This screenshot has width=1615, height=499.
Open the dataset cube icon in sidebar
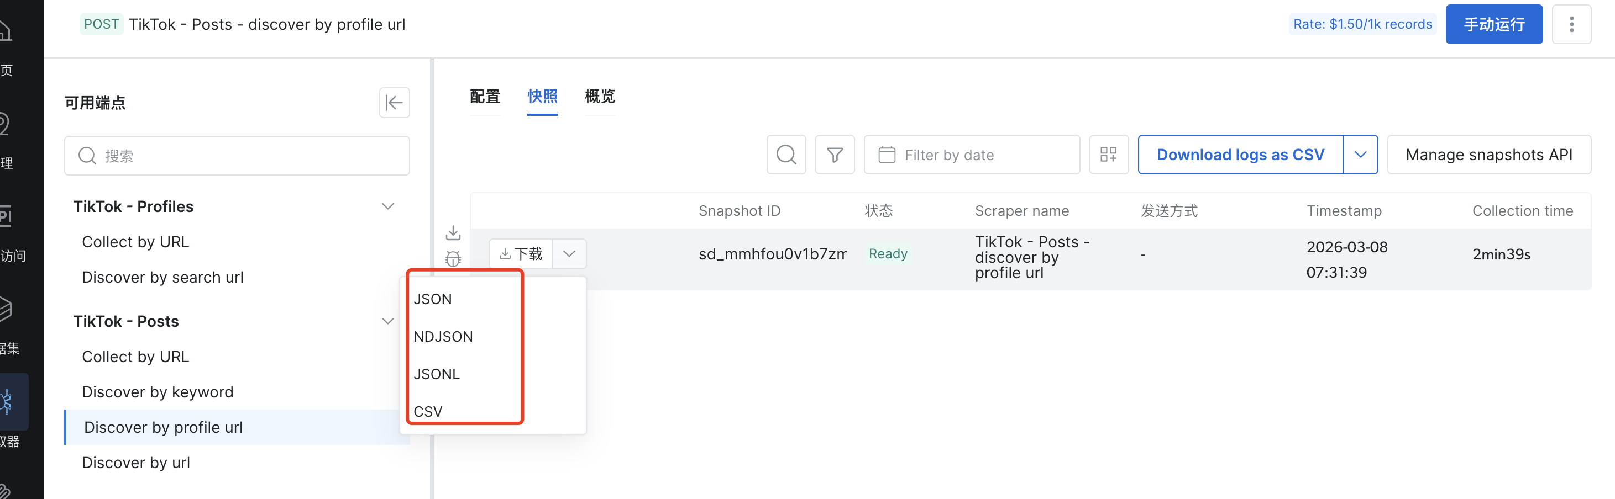[5, 308]
